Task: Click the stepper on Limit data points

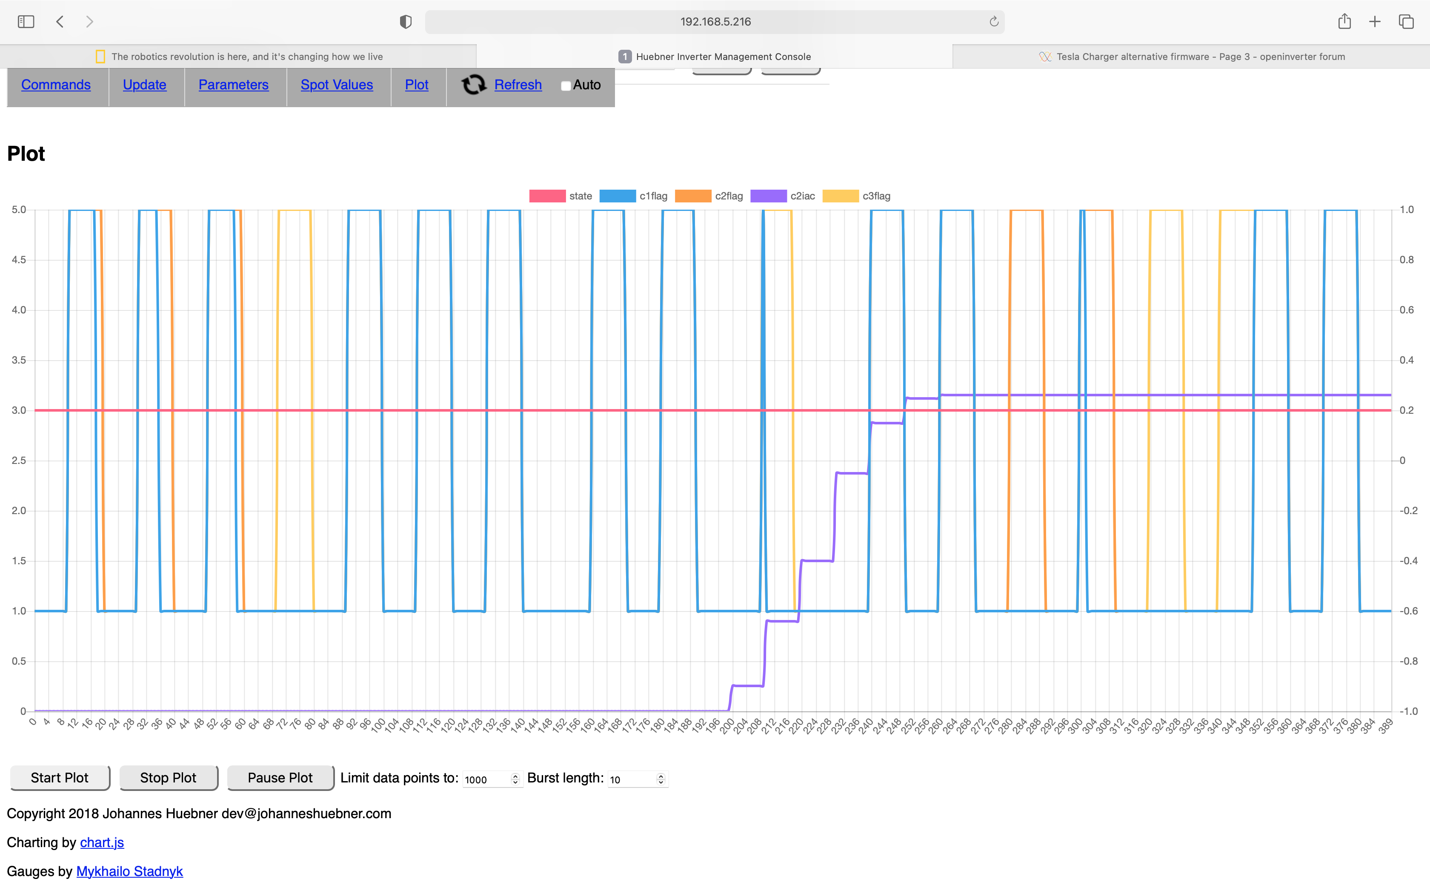Action: click(x=515, y=779)
